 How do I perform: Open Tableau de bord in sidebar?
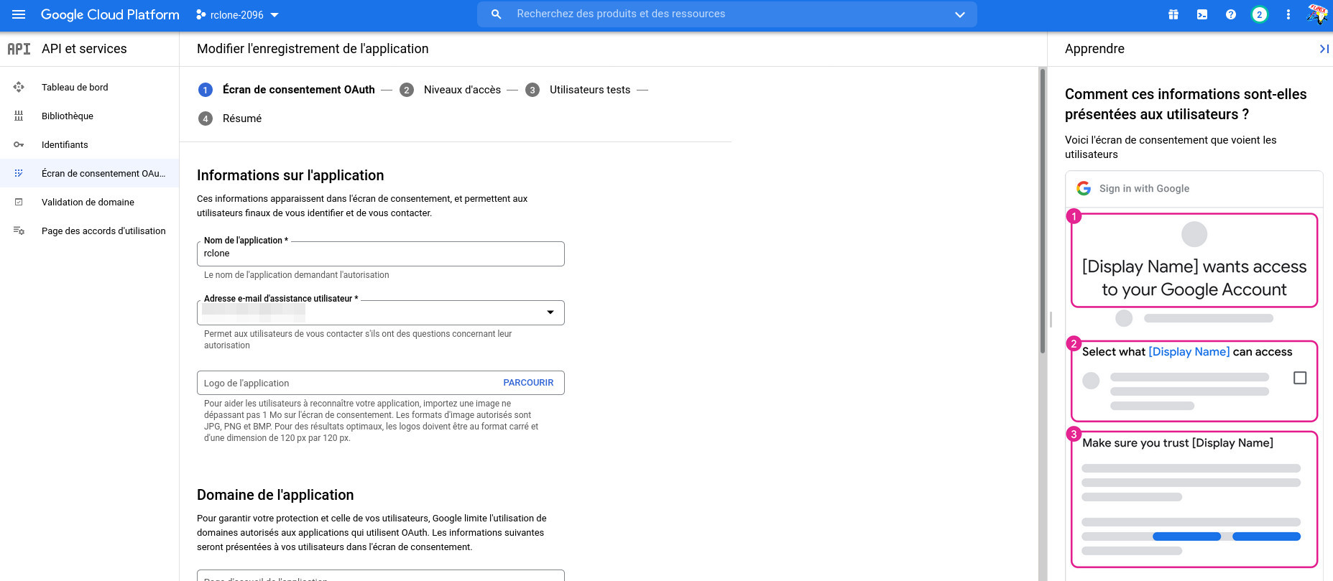[x=89, y=87]
